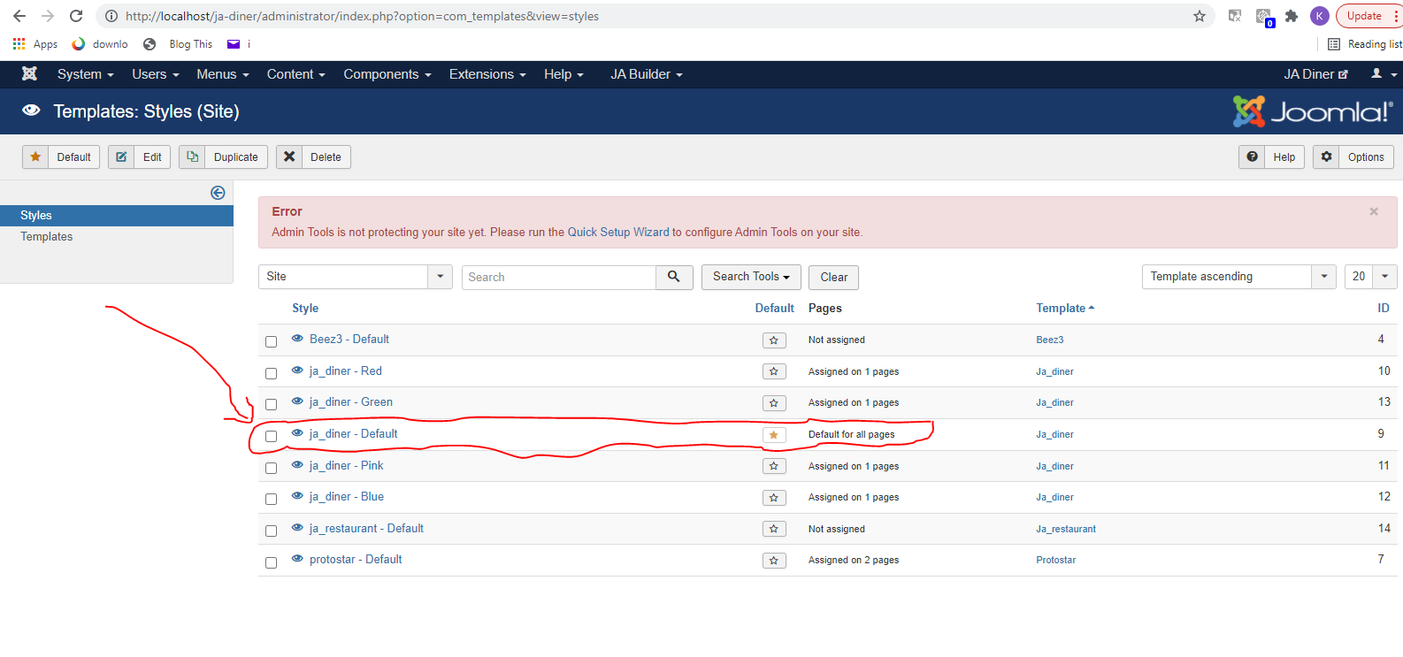The width and height of the screenshot is (1403, 657).
Task: Reload the page with the browser refresh icon
Action: pos(76,16)
